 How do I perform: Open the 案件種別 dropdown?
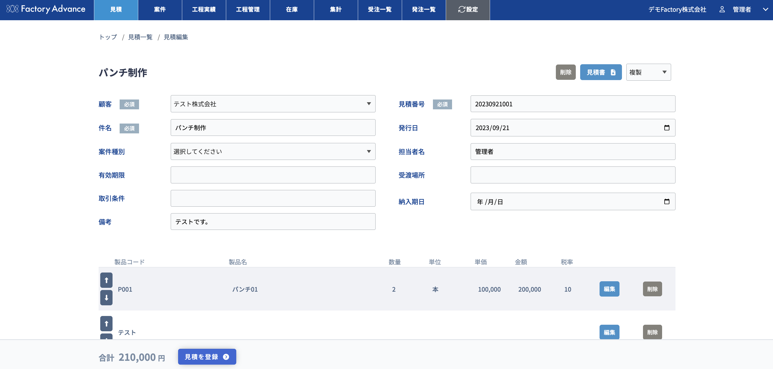pyautogui.click(x=273, y=151)
